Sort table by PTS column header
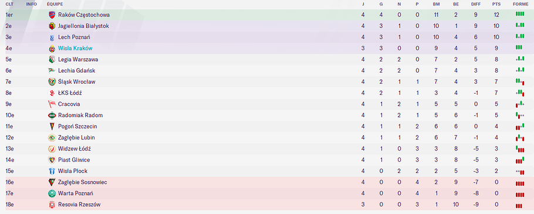This screenshot has height=214, width=534. tap(496, 4)
